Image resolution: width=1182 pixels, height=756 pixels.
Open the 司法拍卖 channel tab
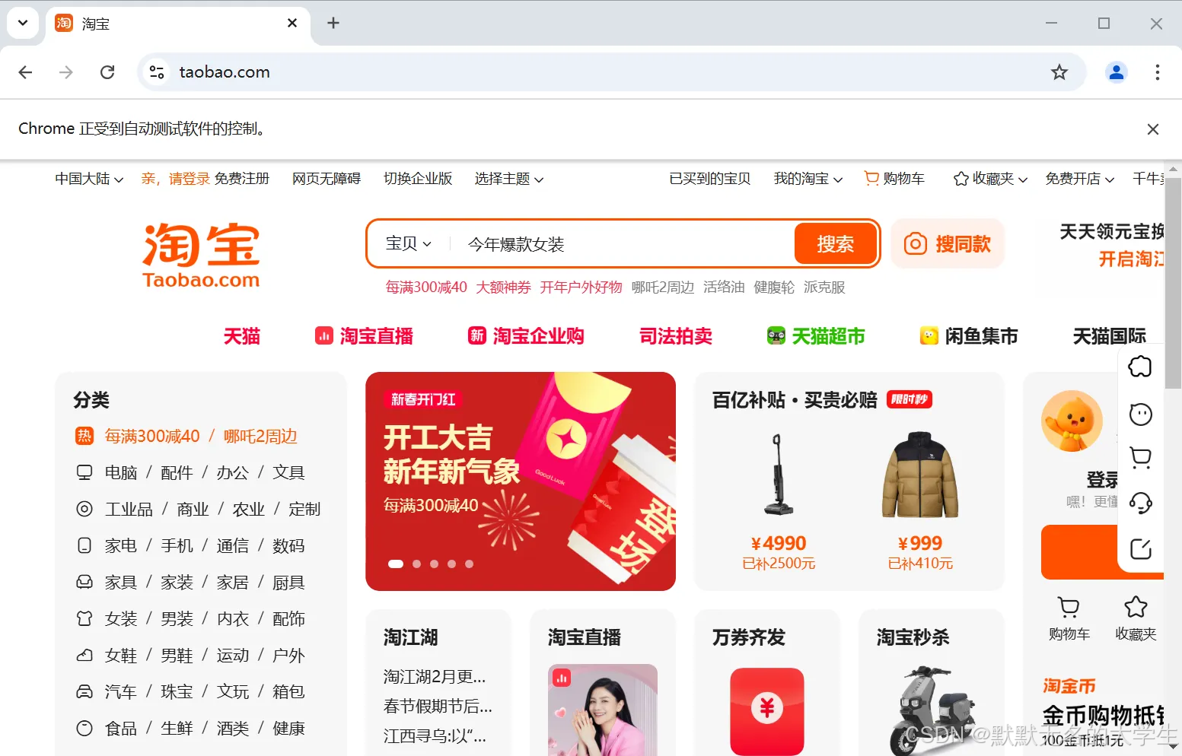tap(676, 336)
